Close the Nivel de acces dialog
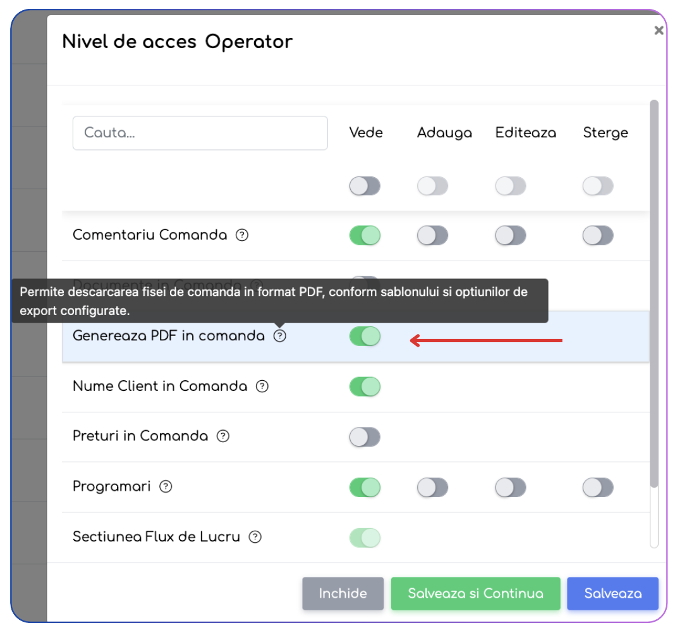This screenshot has height=630, width=675. click(659, 30)
